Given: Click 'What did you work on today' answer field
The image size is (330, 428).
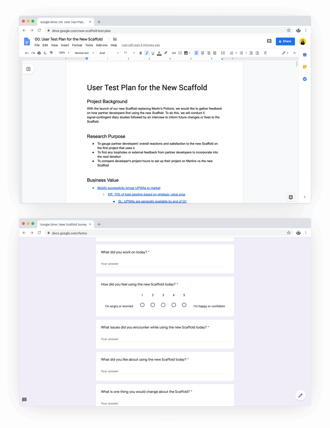Looking at the screenshot, I should 165,264.
